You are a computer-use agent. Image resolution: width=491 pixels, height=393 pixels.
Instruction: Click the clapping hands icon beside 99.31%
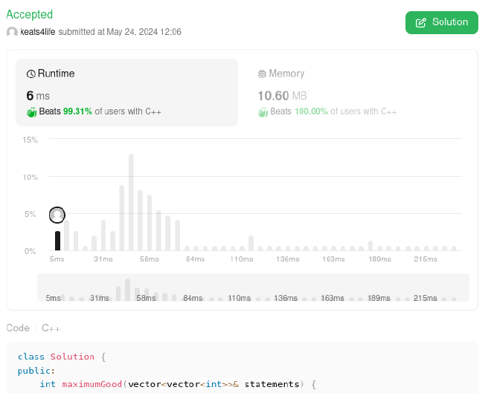pyautogui.click(x=32, y=112)
